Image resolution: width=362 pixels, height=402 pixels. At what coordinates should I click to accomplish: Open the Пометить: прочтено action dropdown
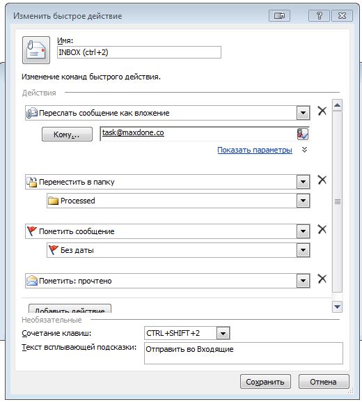(303, 281)
